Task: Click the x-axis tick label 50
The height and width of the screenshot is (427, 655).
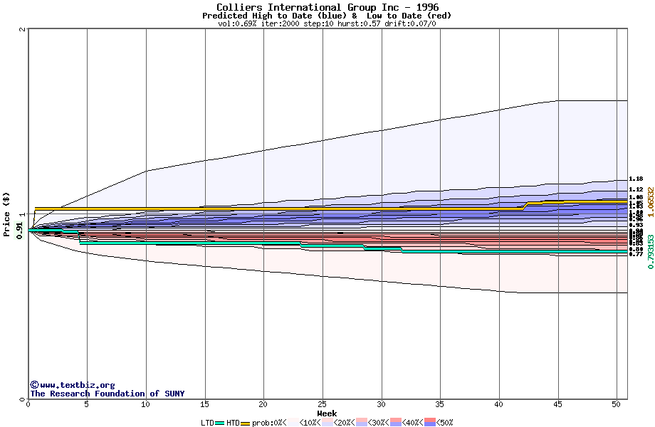Action: coord(617,404)
